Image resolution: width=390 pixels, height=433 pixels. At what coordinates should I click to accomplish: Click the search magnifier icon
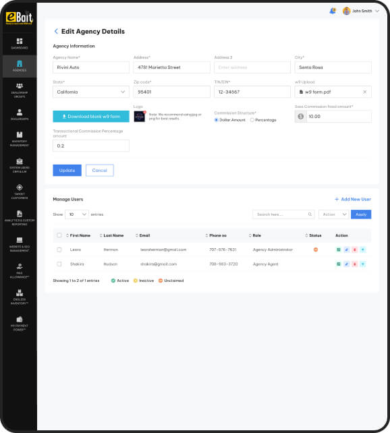coord(310,214)
